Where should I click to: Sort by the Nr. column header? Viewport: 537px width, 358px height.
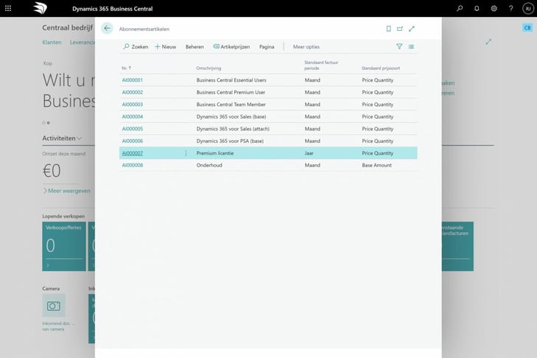126,69
